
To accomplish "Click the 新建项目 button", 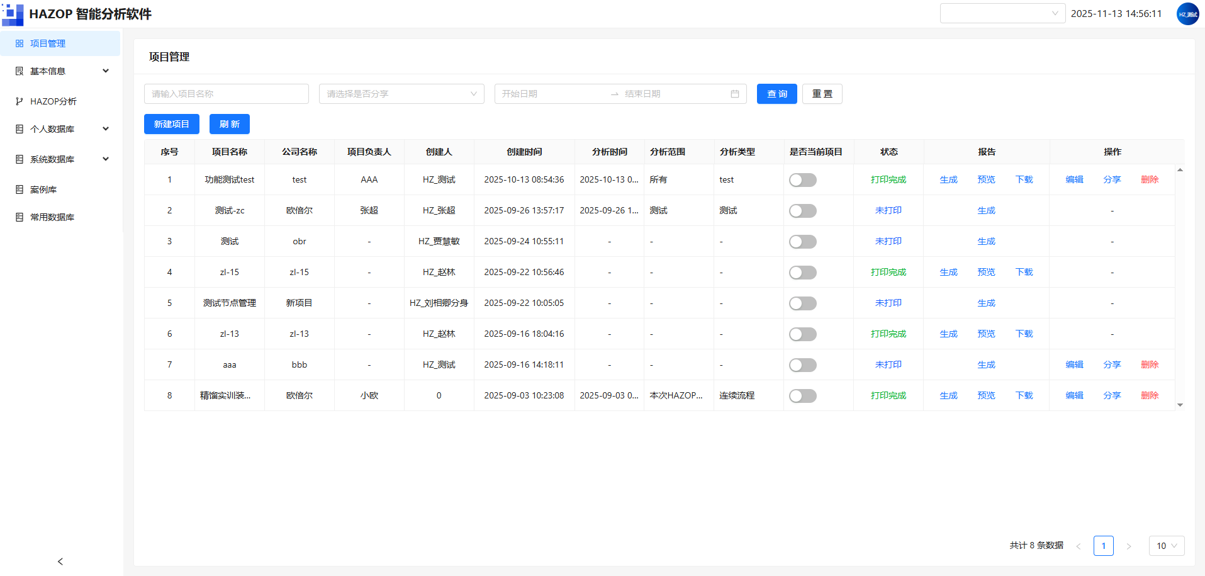I will [172, 124].
